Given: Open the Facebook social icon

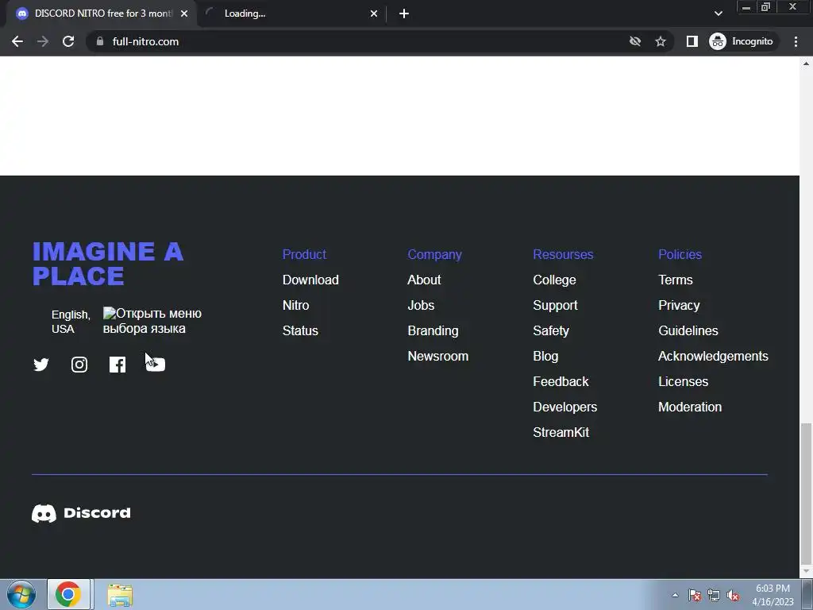Looking at the screenshot, I should (118, 365).
